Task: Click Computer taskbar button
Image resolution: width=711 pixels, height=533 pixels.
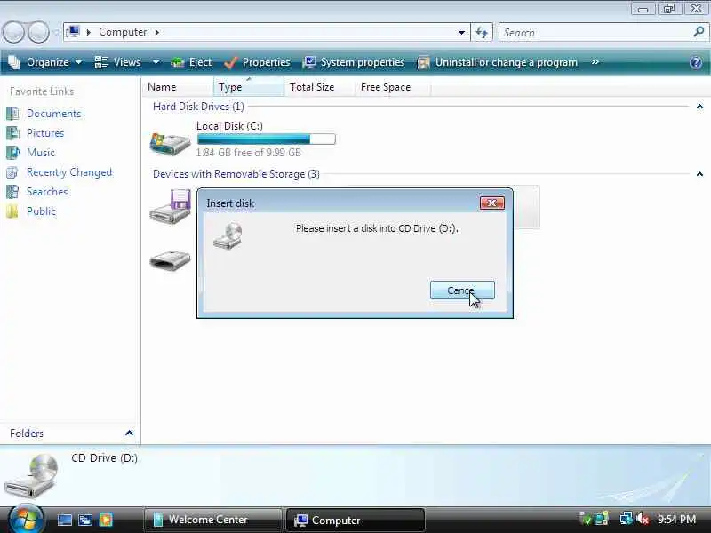Action: click(355, 520)
